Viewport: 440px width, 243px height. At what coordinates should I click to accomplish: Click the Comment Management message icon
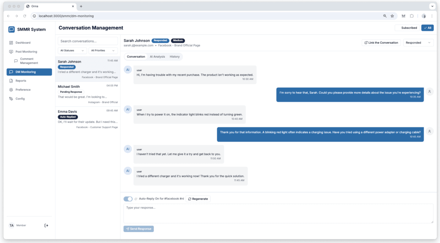tap(16, 61)
